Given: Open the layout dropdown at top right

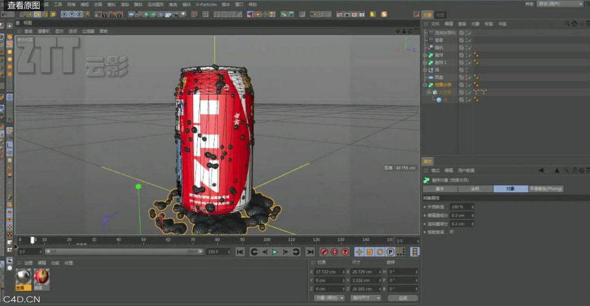Looking at the screenshot, I should [x=561, y=4].
